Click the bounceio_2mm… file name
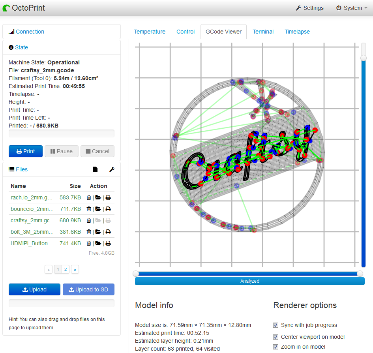The height and width of the screenshot is (353, 373). (32, 209)
